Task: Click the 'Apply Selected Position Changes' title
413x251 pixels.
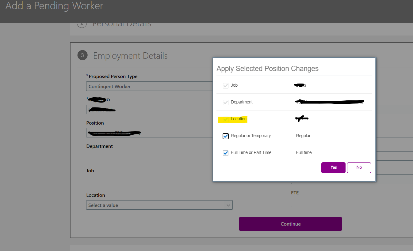Action: coord(267,69)
